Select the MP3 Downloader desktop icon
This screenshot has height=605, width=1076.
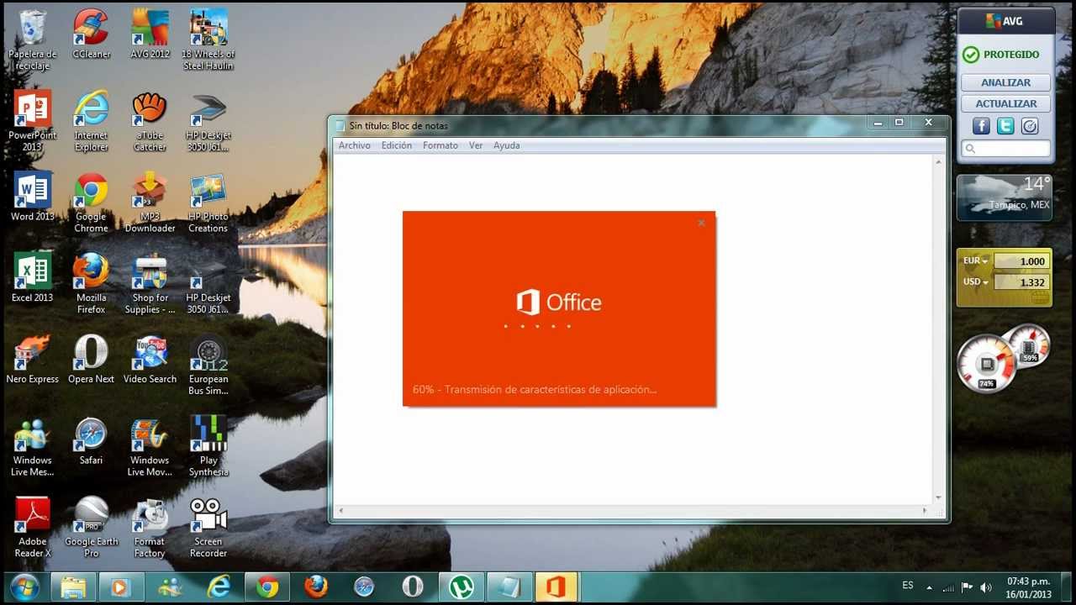150,203
